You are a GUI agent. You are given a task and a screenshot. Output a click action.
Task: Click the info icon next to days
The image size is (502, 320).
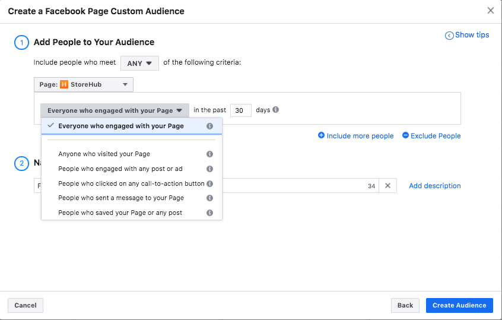pos(276,110)
